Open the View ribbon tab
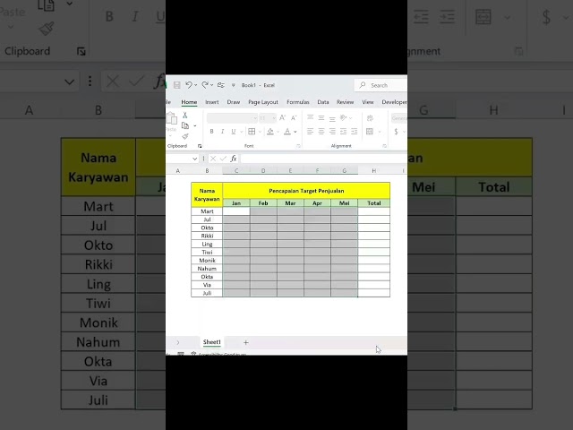Image resolution: width=573 pixels, height=430 pixels. tap(368, 102)
